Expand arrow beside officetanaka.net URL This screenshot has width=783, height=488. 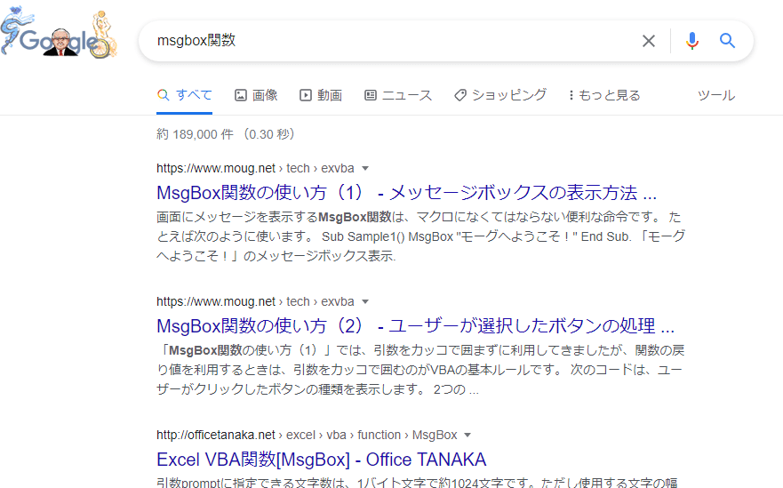pyautogui.click(x=467, y=435)
